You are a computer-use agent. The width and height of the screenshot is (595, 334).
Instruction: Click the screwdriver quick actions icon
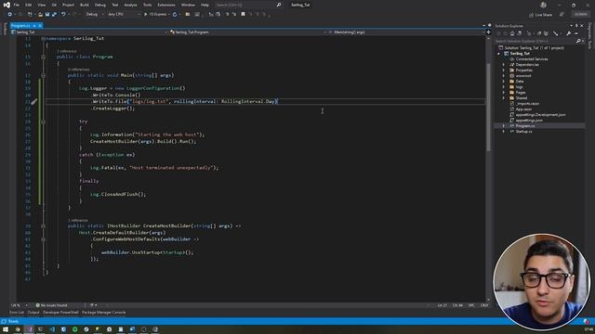tap(34, 101)
